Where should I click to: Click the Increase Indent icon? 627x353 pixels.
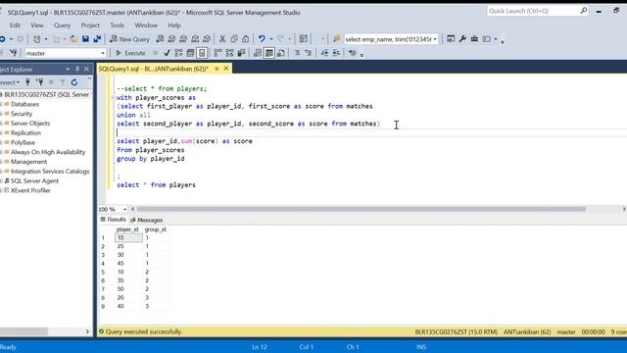coord(336,53)
